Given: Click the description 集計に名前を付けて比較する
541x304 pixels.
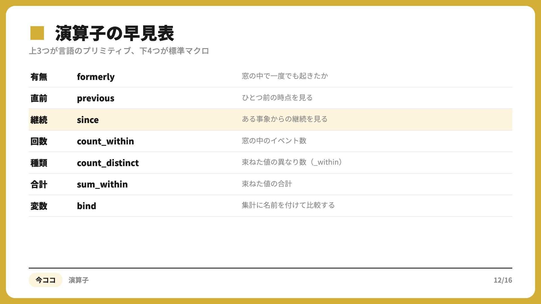Looking at the screenshot, I should point(288,205).
